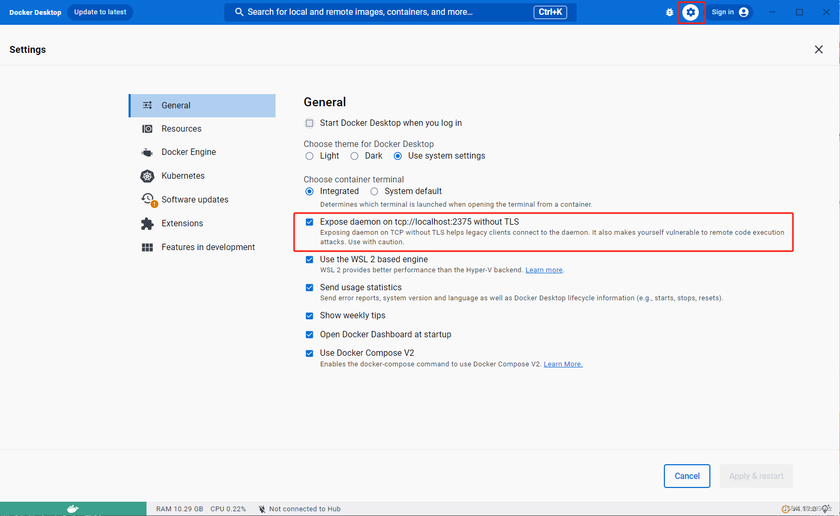Open the Extensions settings section

(x=202, y=224)
